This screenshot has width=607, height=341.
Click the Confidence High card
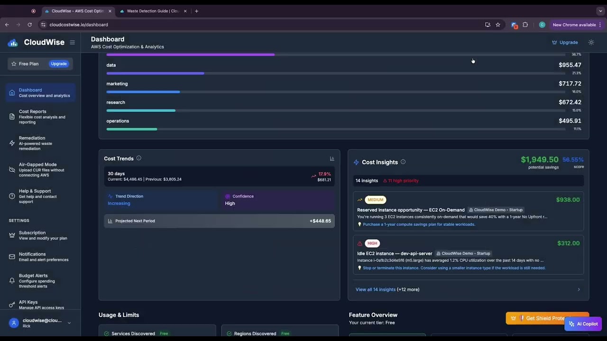[x=278, y=200]
